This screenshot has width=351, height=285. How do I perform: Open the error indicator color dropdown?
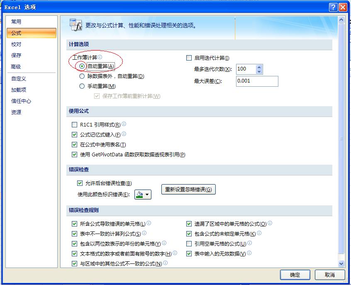[143, 194]
